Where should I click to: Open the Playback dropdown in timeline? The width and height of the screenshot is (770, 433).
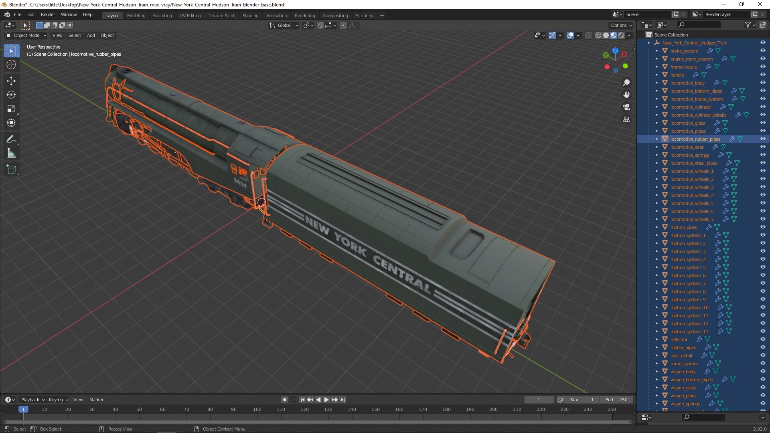32,400
